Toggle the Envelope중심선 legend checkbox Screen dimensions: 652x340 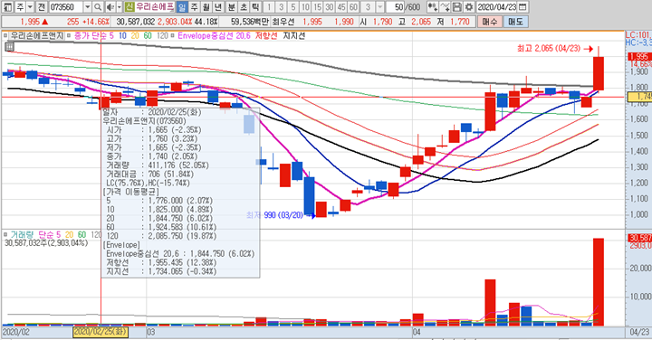pyautogui.click(x=173, y=35)
